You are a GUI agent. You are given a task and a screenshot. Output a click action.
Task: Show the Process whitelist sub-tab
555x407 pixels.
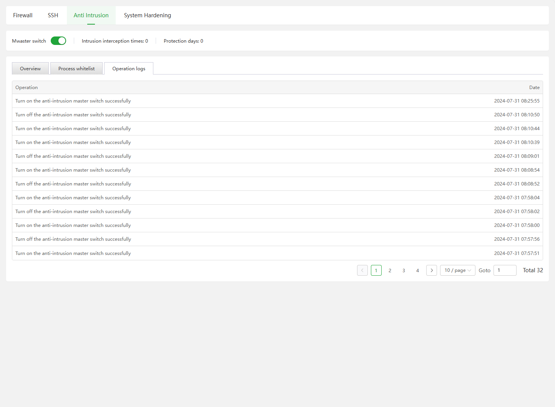(76, 69)
